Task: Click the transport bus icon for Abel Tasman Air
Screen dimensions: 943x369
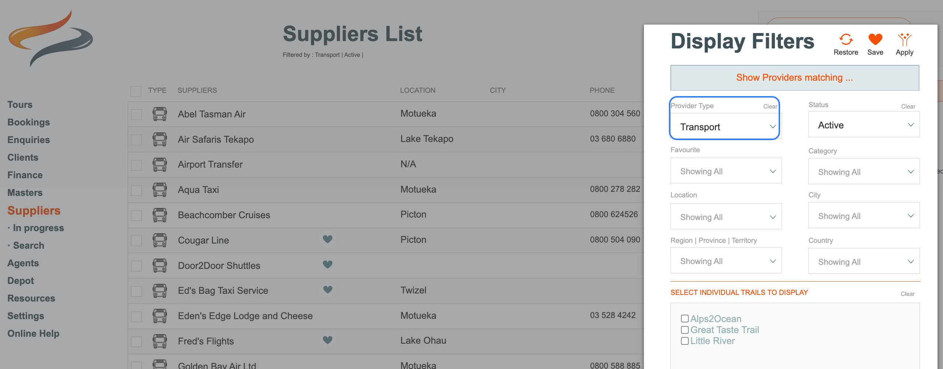Action: [160, 114]
